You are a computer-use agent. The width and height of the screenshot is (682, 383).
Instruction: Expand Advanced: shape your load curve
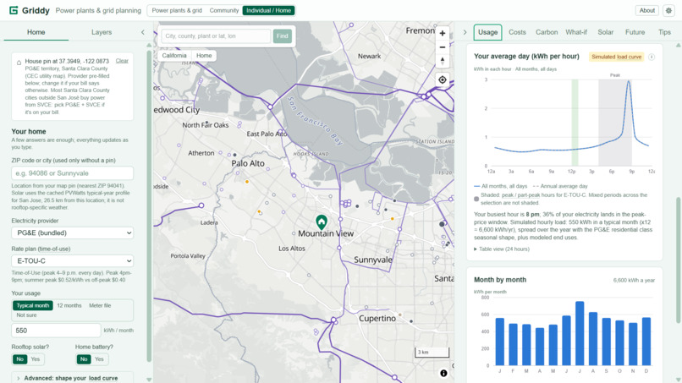click(70, 378)
